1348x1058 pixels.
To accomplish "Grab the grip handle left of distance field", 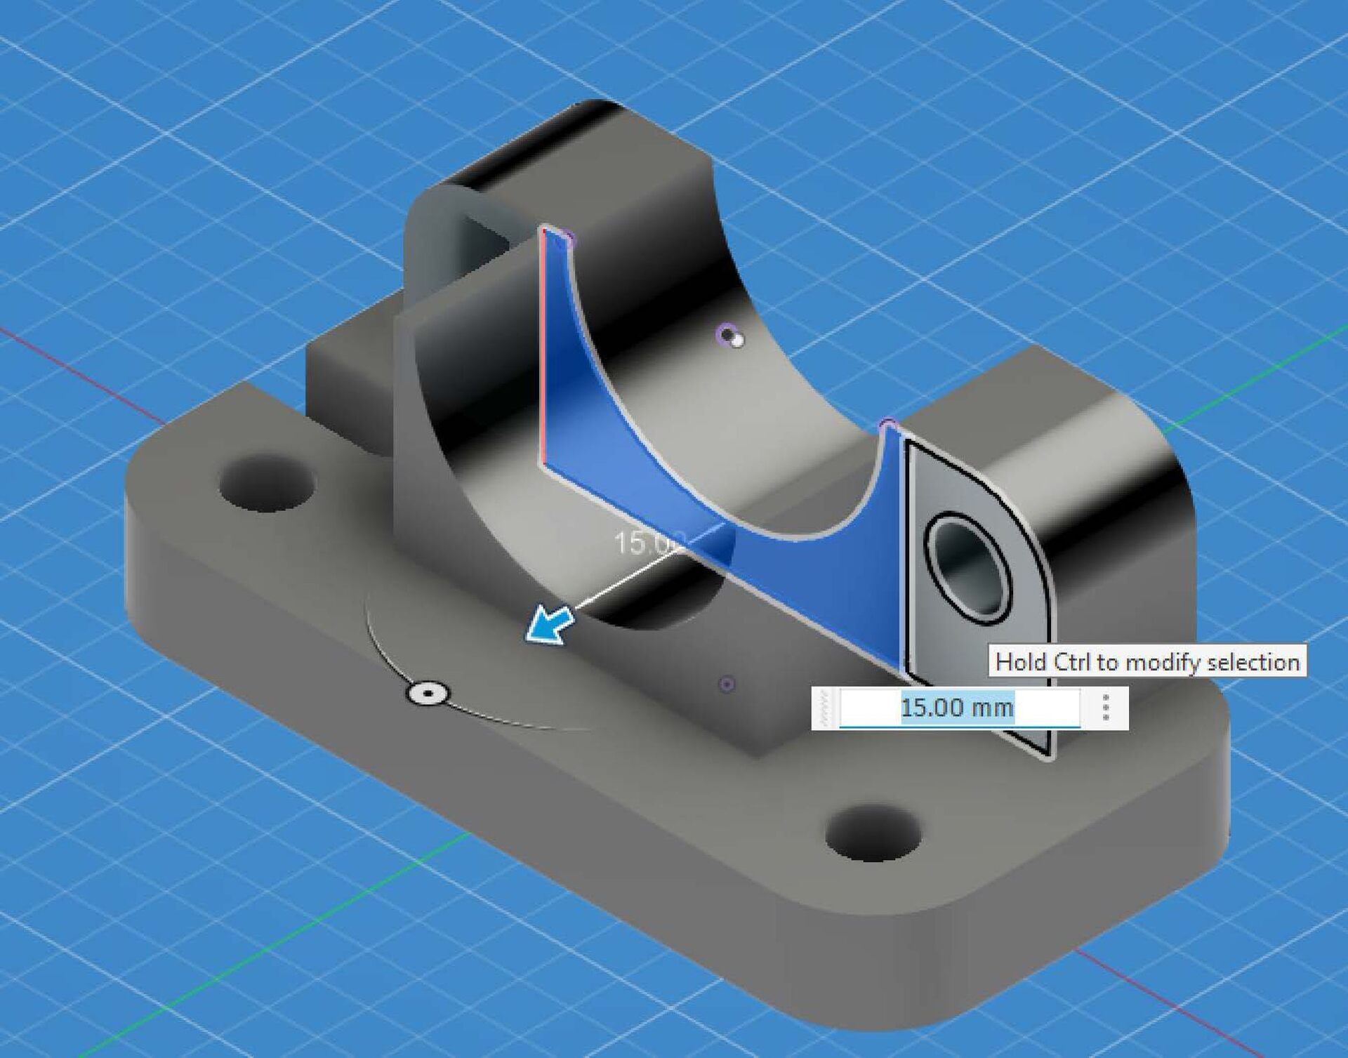I will (825, 708).
